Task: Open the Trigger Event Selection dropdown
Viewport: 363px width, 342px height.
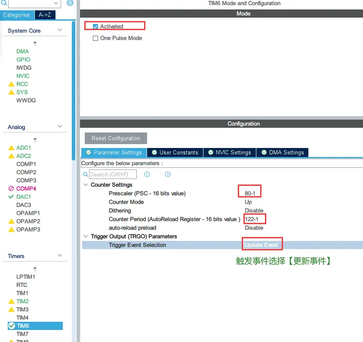Action: pyautogui.click(x=261, y=245)
